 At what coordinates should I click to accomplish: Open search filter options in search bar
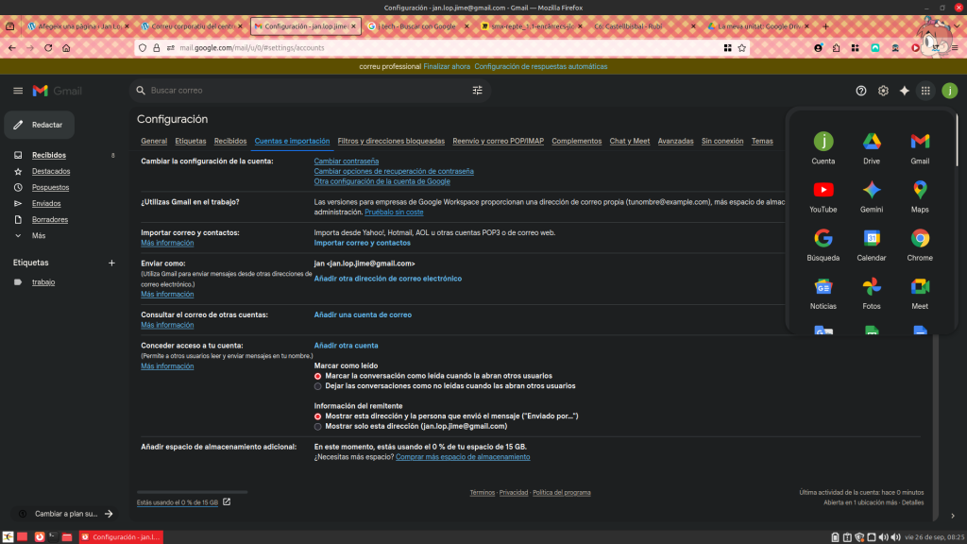[477, 91]
